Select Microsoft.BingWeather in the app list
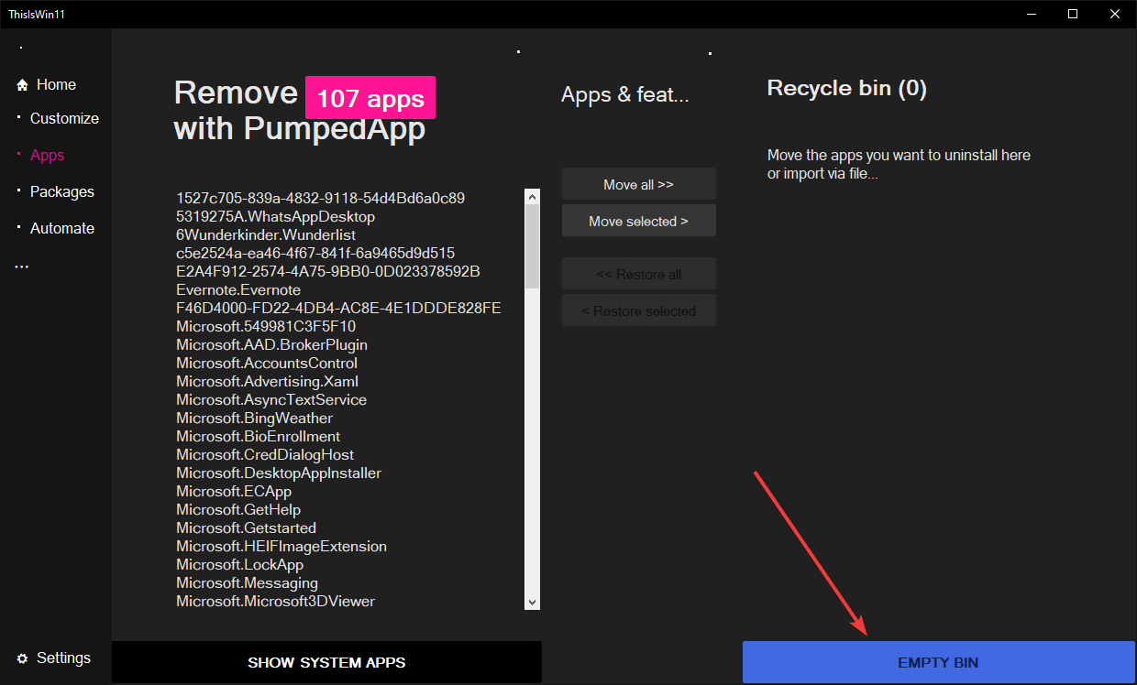 coord(254,418)
